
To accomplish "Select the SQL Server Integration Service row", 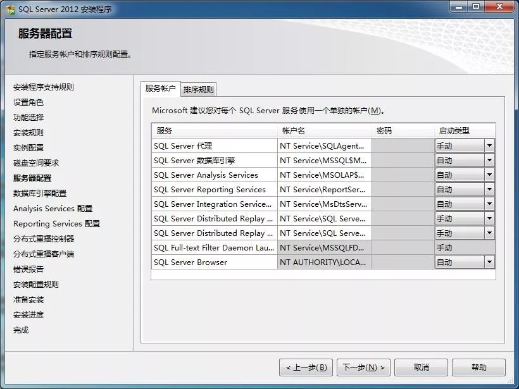I will coord(214,204).
